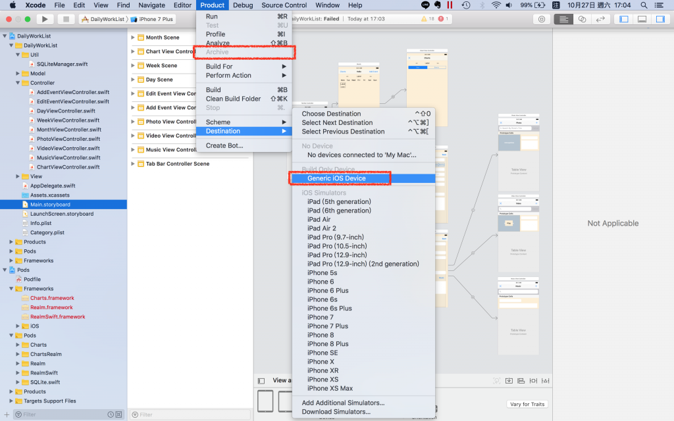Open Notification Center icon in menu bar

pyautogui.click(x=659, y=5)
